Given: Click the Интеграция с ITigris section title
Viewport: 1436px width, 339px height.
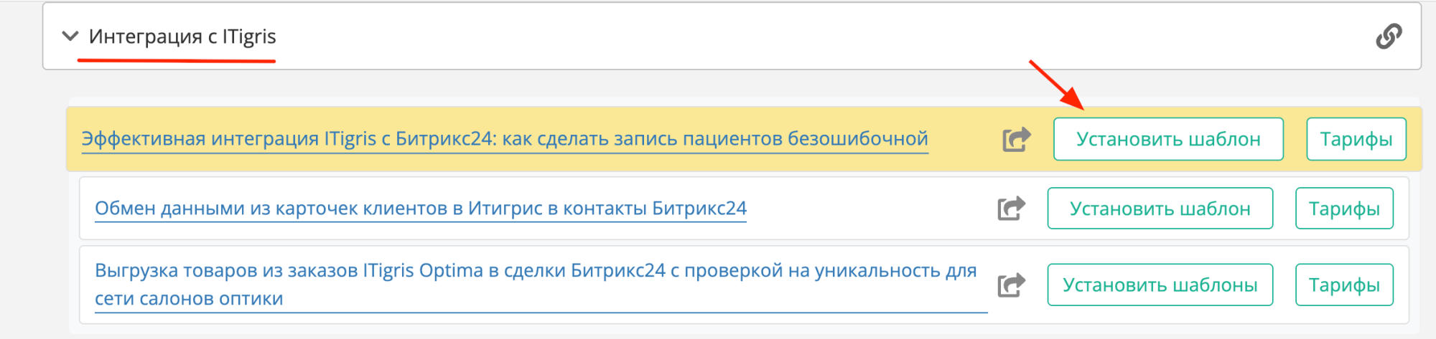Looking at the screenshot, I should [182, 36].
